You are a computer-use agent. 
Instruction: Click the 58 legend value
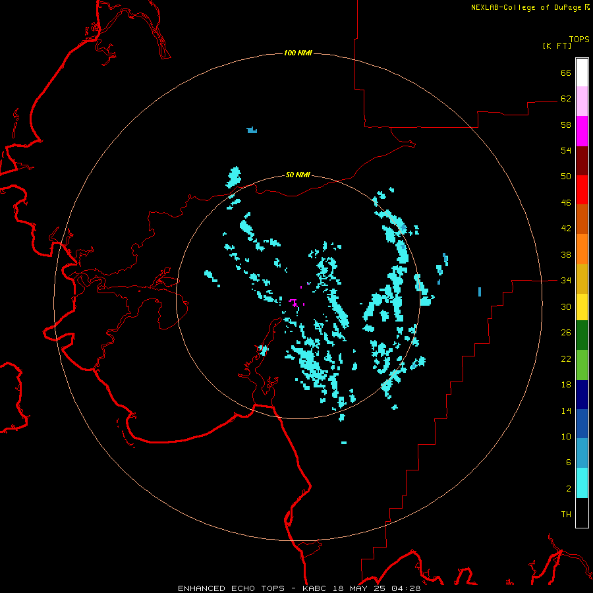[x=566, y=125]
